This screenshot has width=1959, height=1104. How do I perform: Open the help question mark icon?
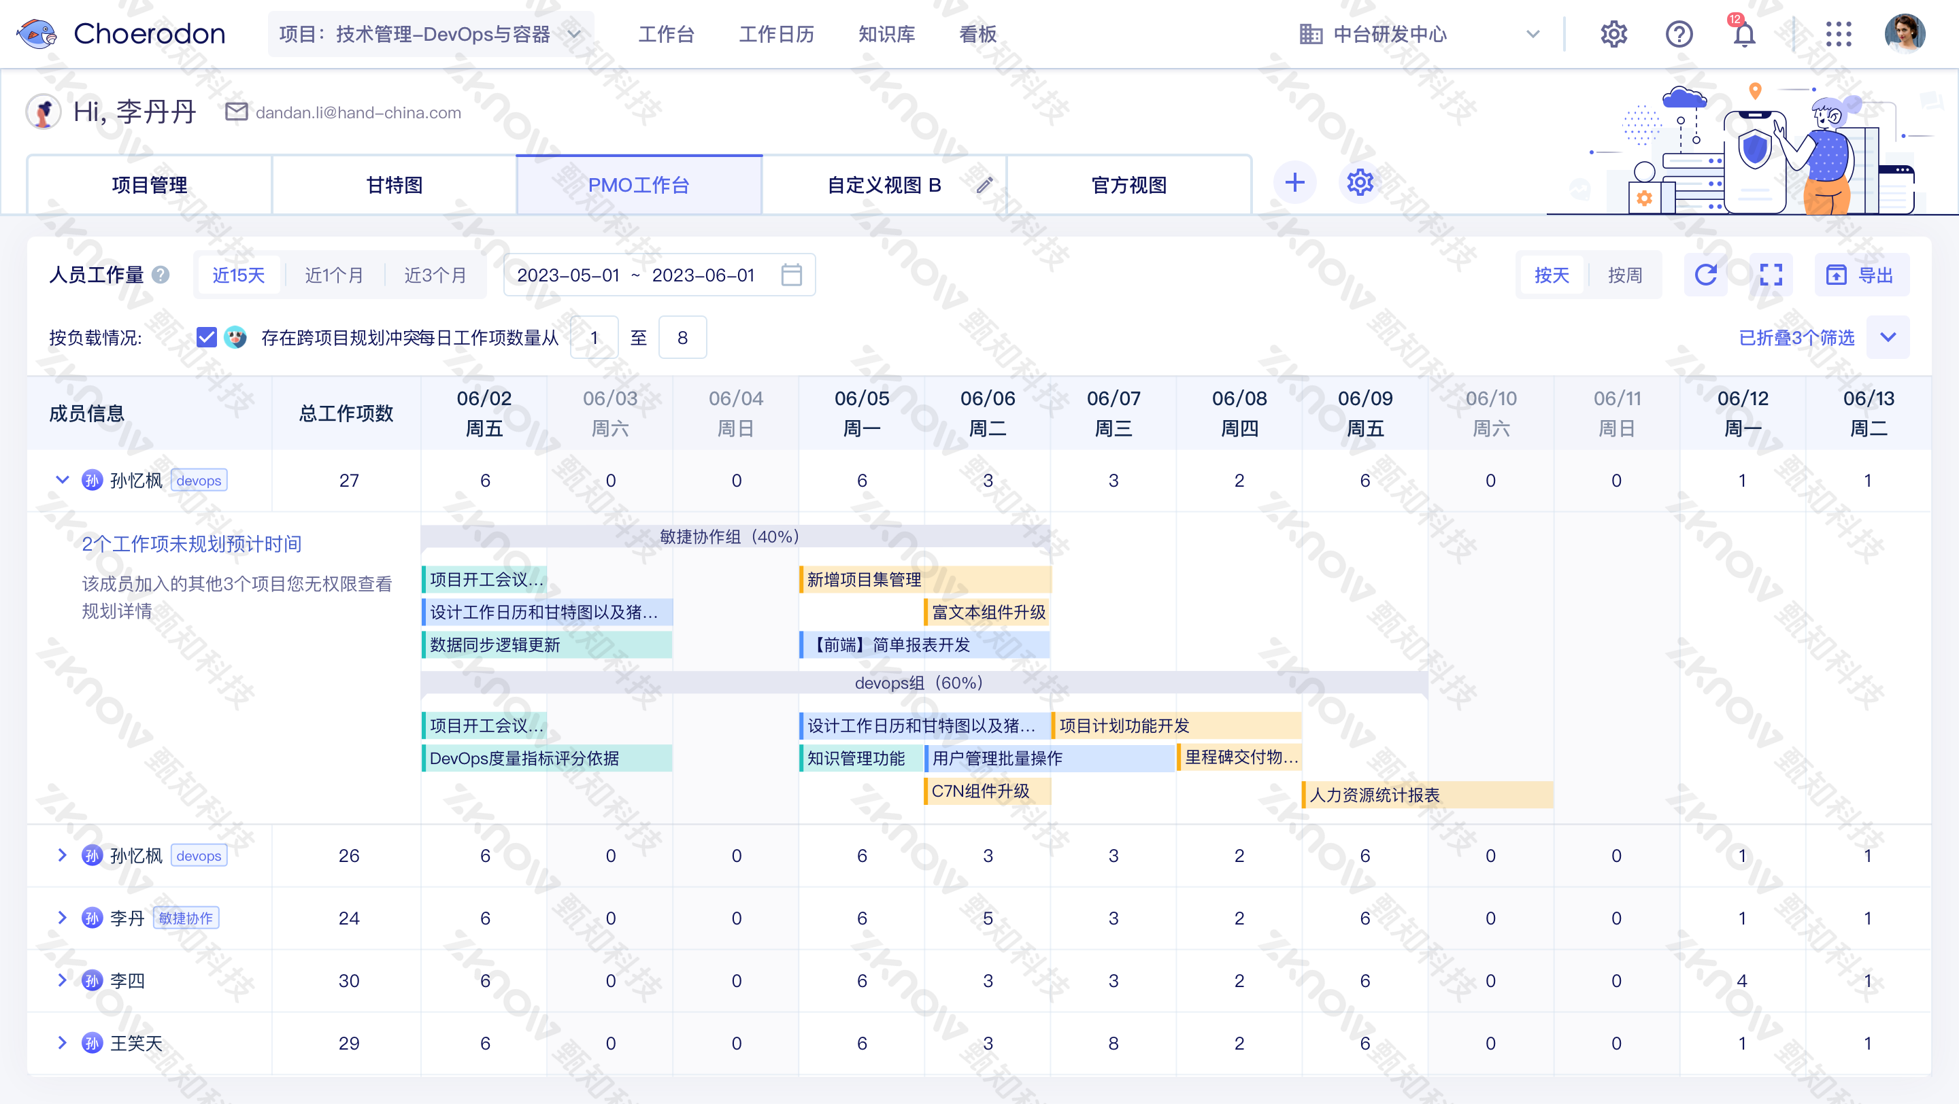(1678, 34)
